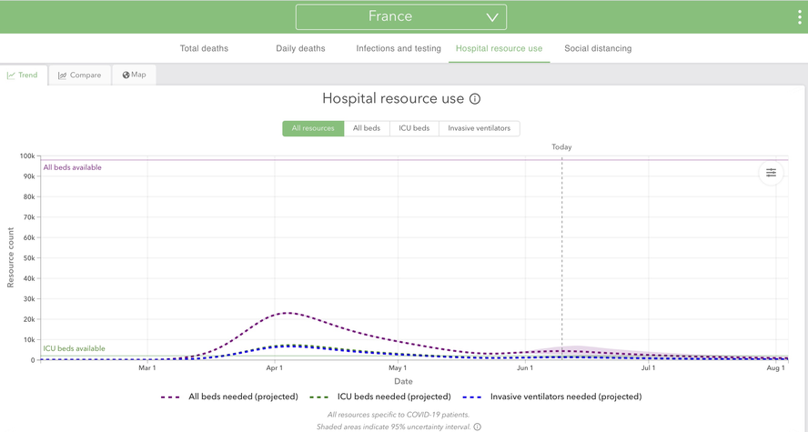808x432 pixels.
Task: Open the Social distancing tab
Action: point(598,48)
